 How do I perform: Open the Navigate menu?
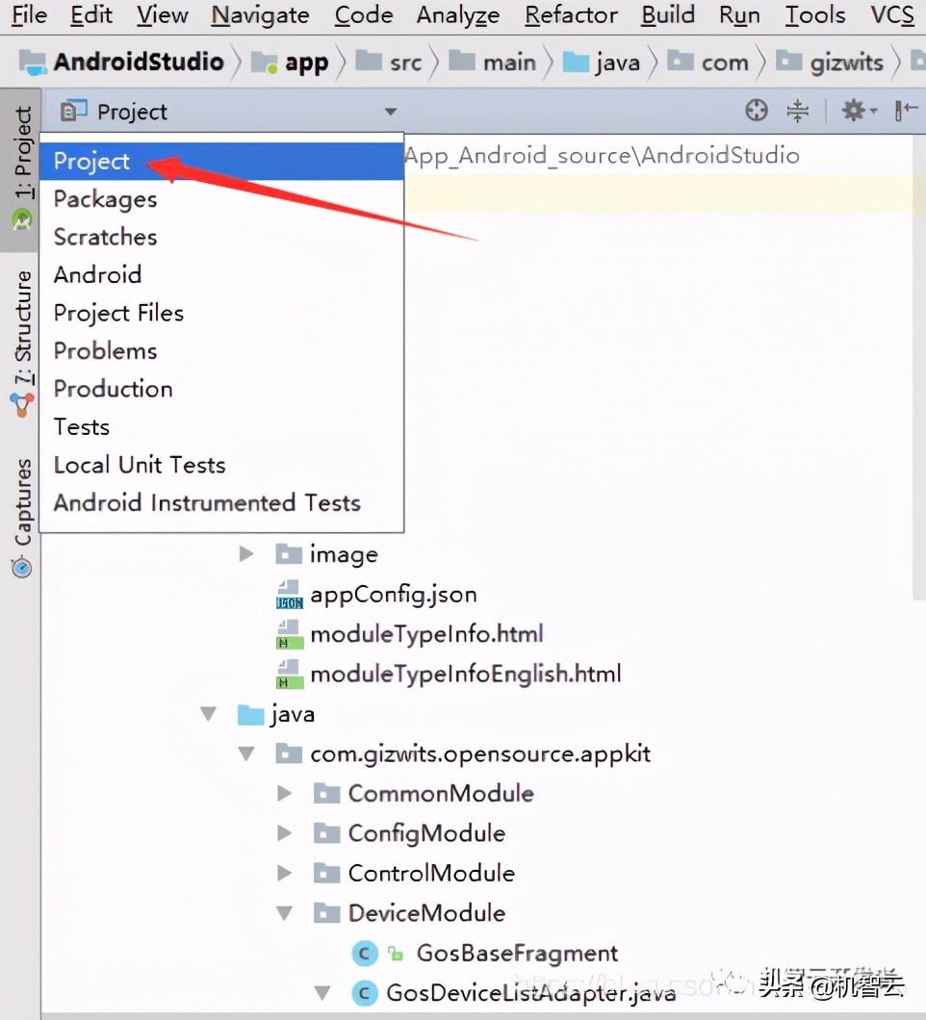[260, 14]
